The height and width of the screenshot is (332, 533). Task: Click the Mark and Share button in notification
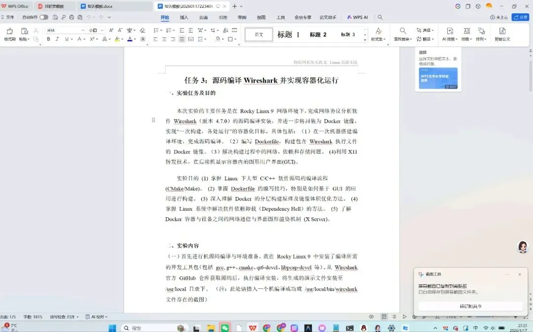470,306
